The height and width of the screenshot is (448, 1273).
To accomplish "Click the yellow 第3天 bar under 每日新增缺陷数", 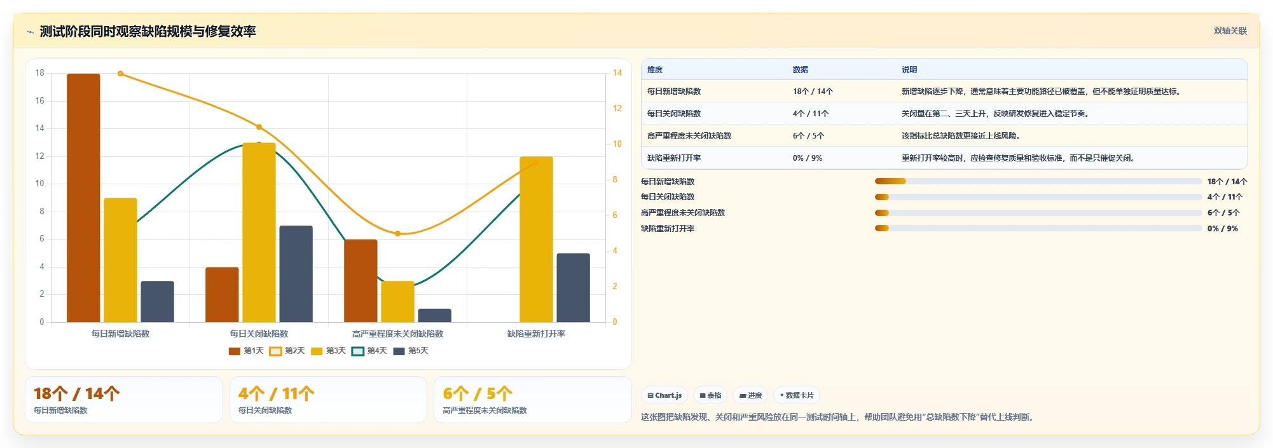I will point(120,260).
